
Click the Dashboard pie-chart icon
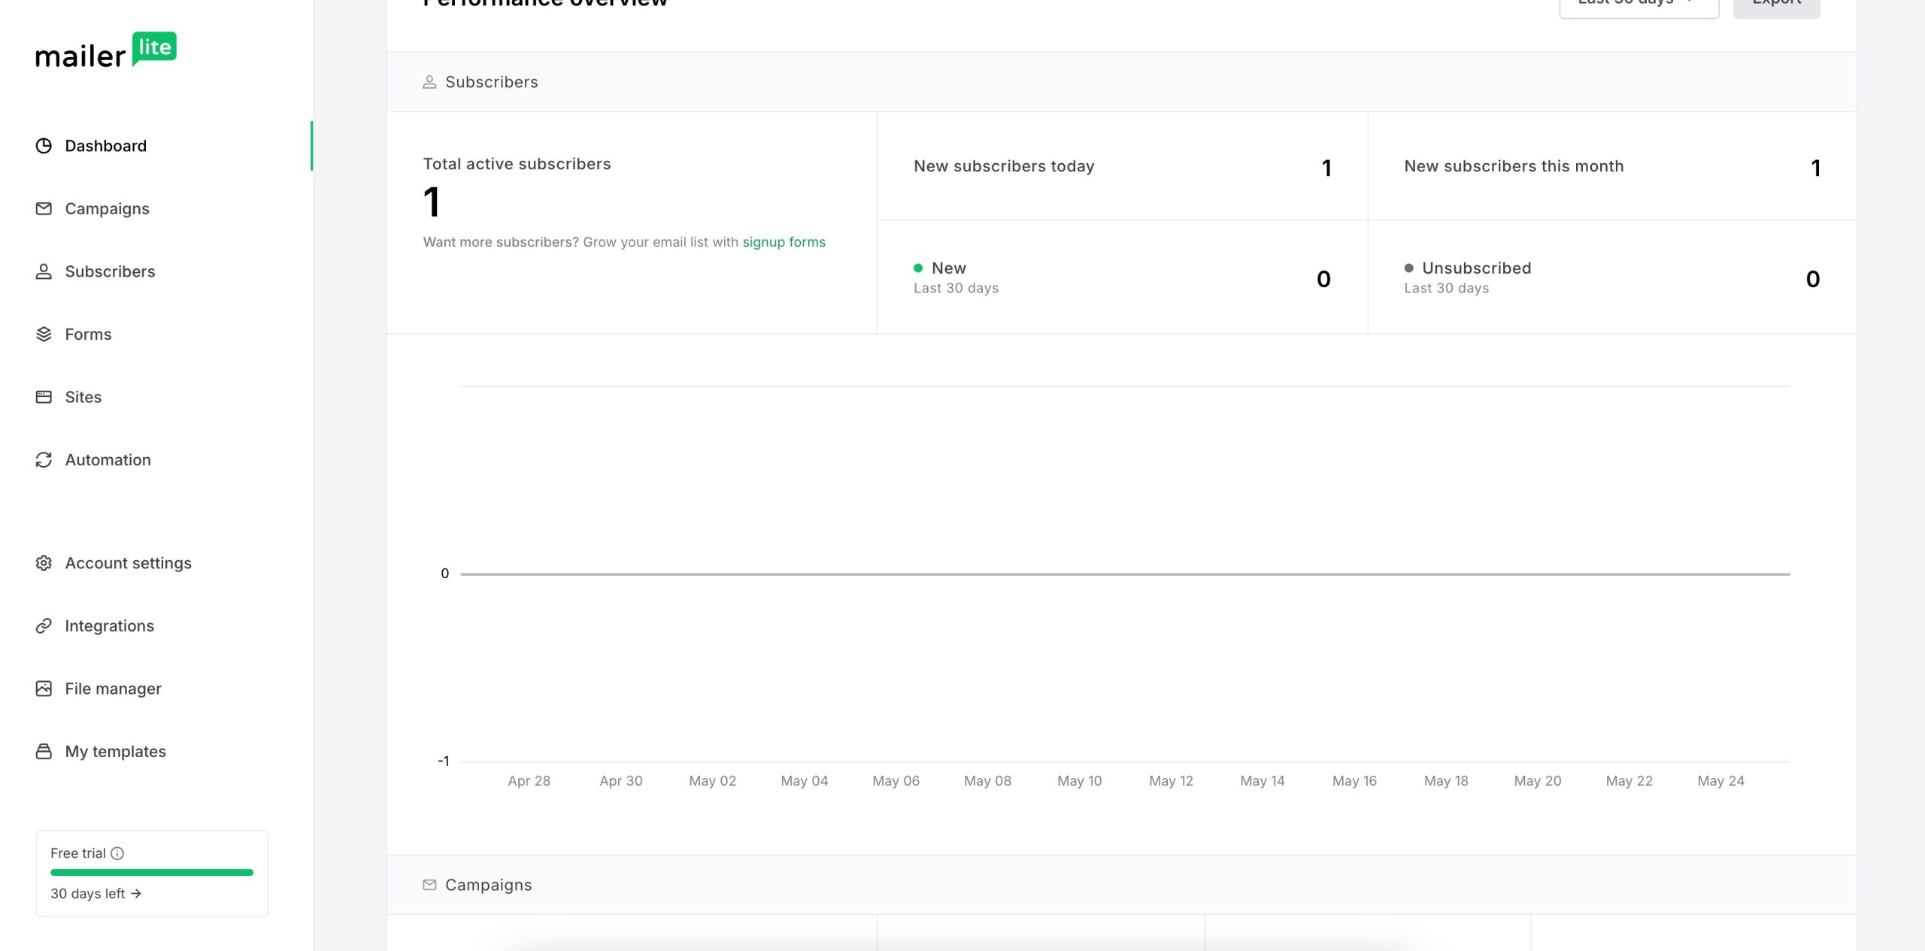(44, 146)
